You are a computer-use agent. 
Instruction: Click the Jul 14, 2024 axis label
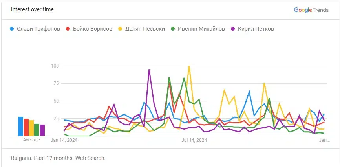tap(194, 140)
